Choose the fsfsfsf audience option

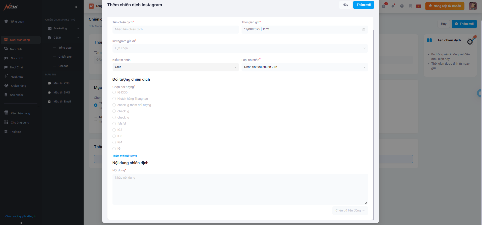click(x=114, y=124)
